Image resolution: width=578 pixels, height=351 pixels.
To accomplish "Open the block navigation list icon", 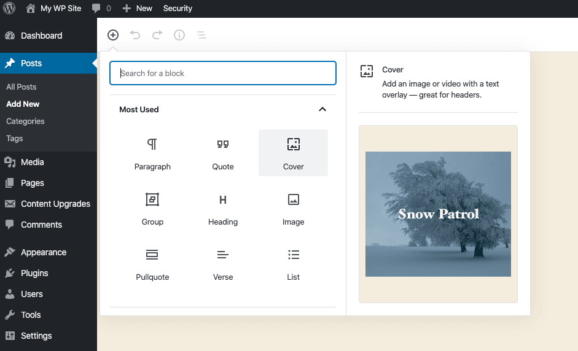I will tap(201, 35).
